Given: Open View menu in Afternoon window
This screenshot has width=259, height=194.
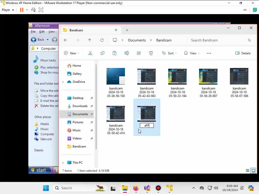Looking at the screenshot, I should click(52, 32).
